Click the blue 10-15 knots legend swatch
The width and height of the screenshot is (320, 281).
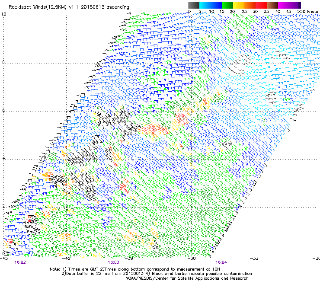tap(216, 5)
